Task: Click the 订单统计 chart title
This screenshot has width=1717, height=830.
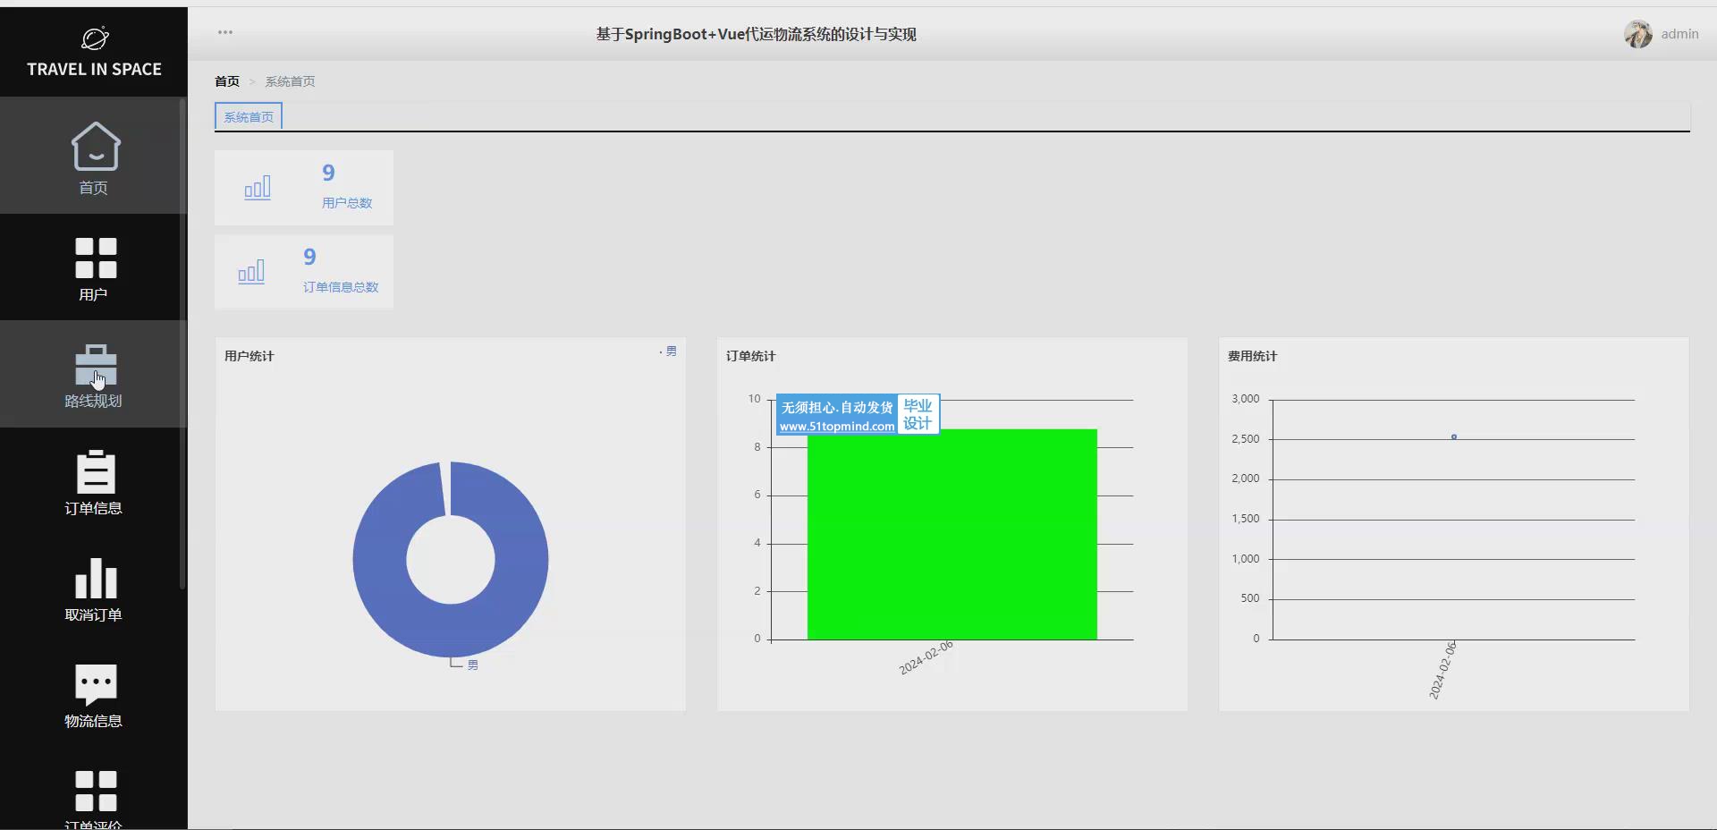Action: click(x=751, y=356)
